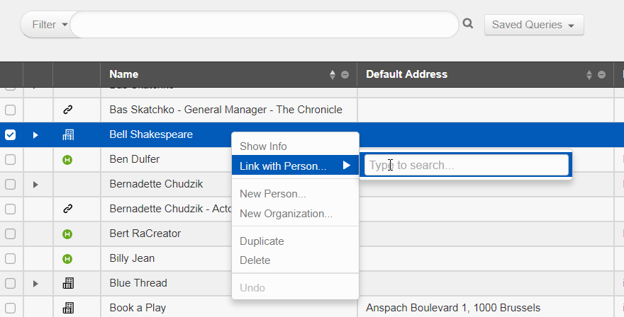Click minus icon in Default Address header
This screenshot has height=317, width=624.
click(601, 75)
